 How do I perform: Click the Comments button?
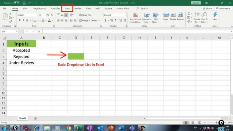[x=223, y=8]
